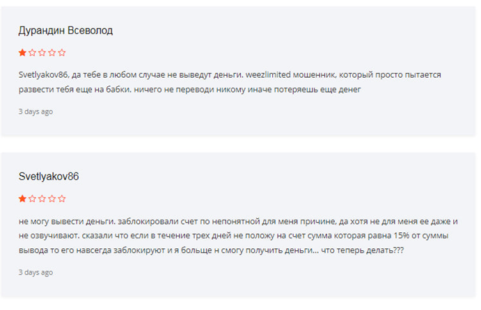Click the filled first star in Дурандин Всеволод's rating
This screenshot has height=310, width=481.
(22, 52)
